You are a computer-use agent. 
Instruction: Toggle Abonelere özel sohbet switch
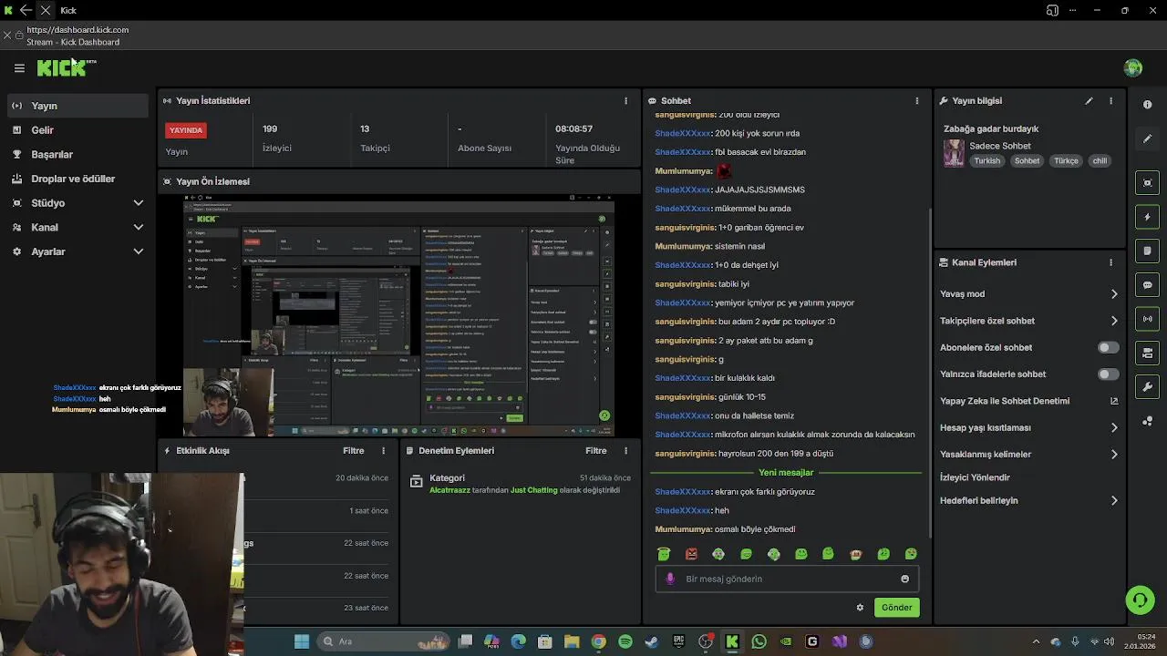tap(1108, 347)
